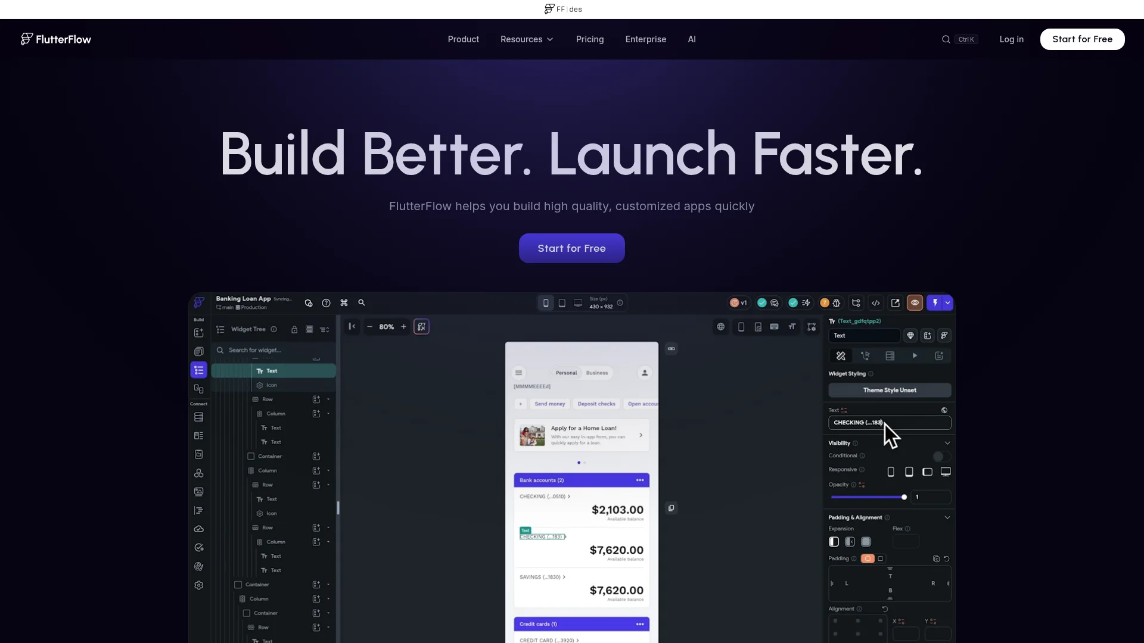Collapse the widget tree panel arrow
Screen dimensions: 1144x643
tap(352, 326)
